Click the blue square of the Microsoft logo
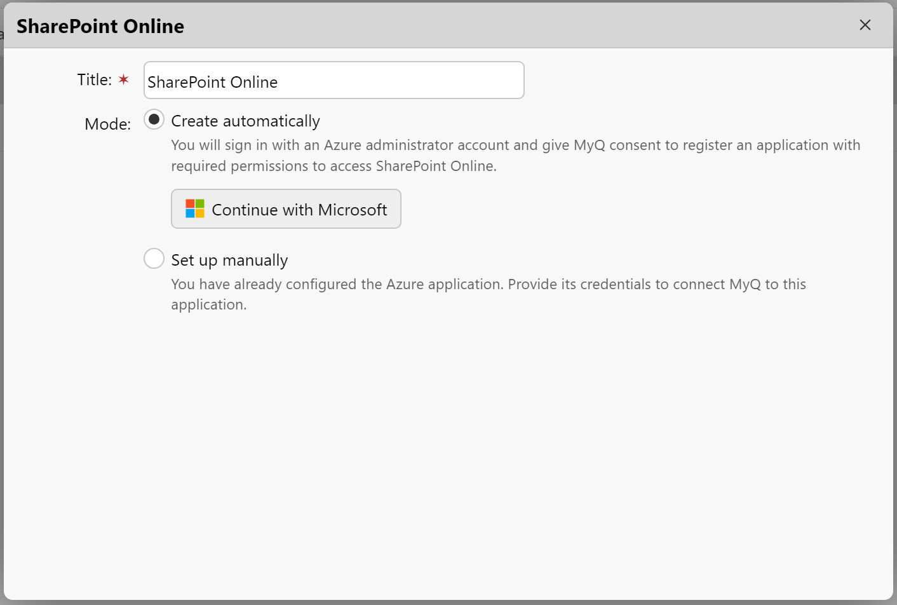Screen dimensions: 897x605 pos(191,213)
